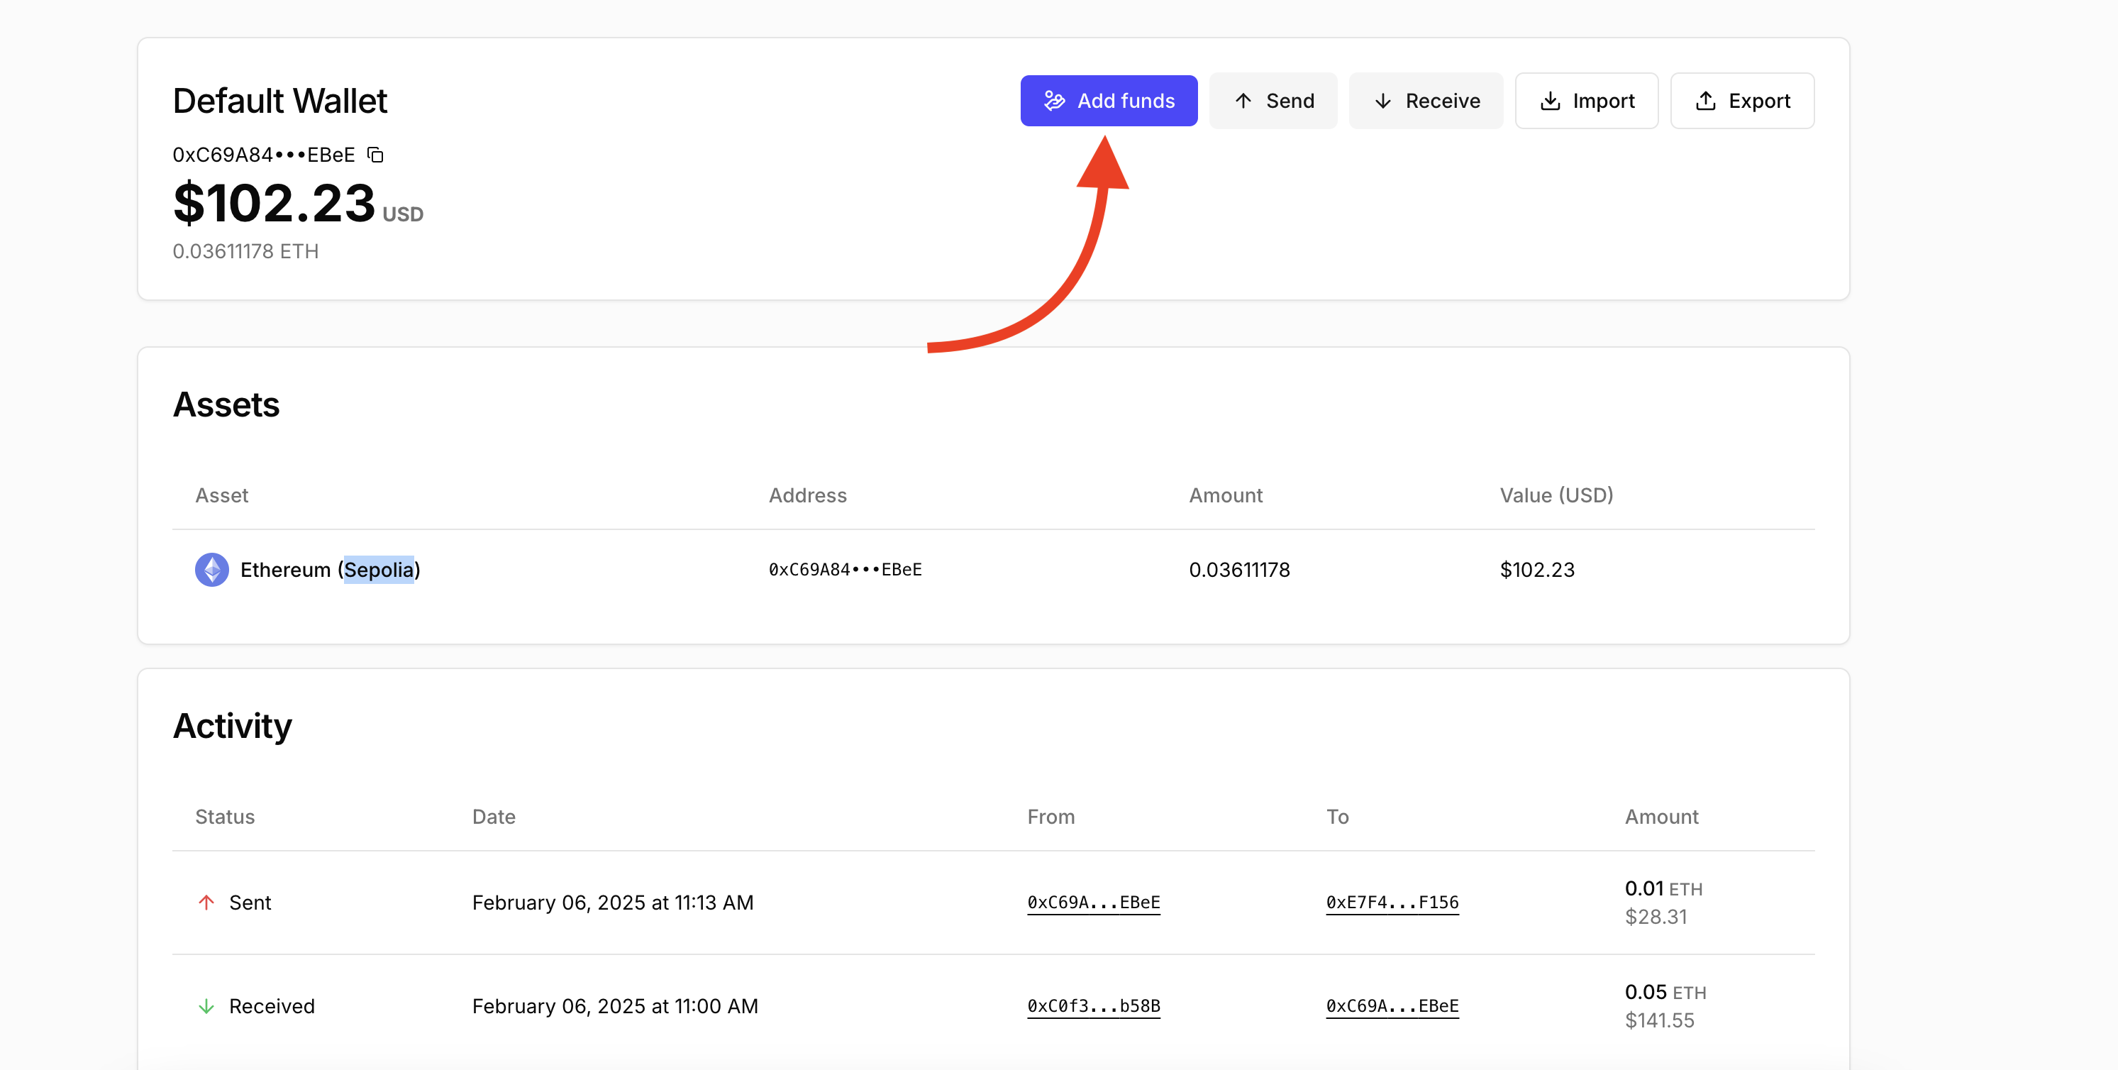Open sender link 0xC0f3...b58B
The image size is (2118, 1070).
coord(1093,1006)
